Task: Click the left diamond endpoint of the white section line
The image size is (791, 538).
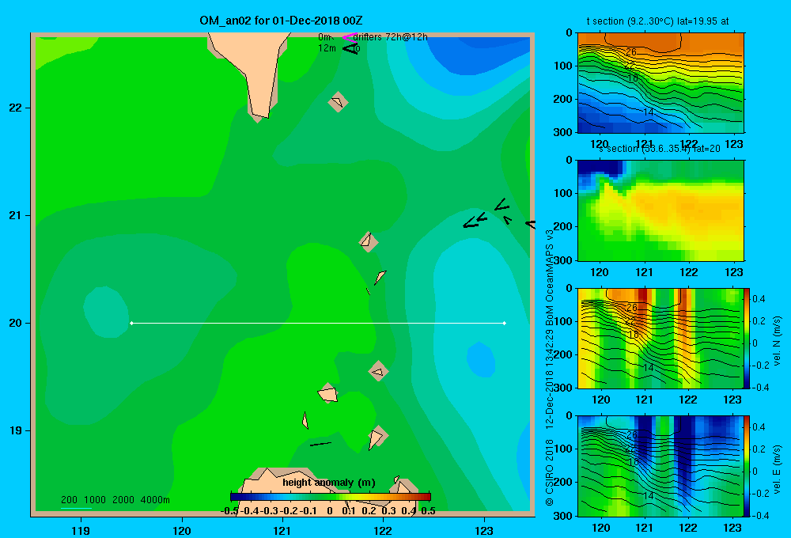Action: pos(131,323)
